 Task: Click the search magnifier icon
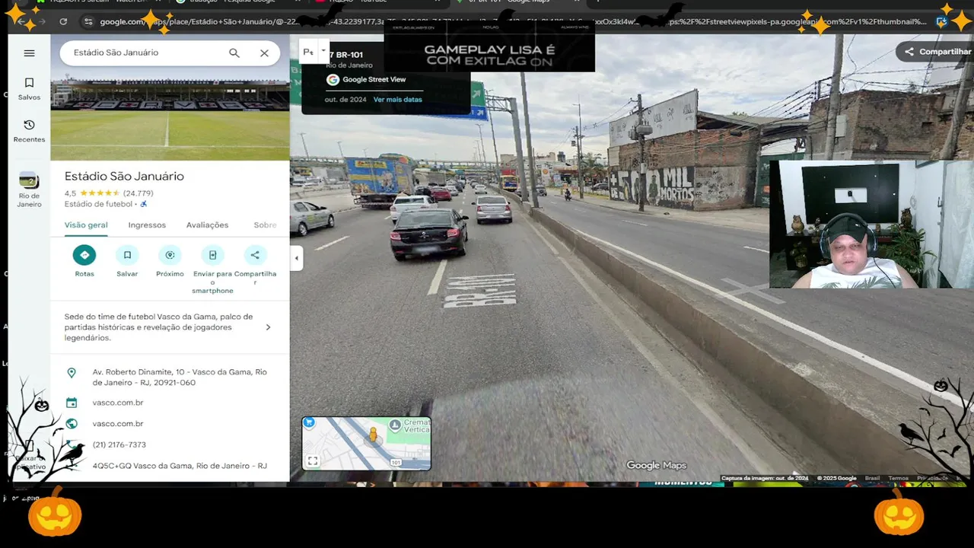(234, 53)
